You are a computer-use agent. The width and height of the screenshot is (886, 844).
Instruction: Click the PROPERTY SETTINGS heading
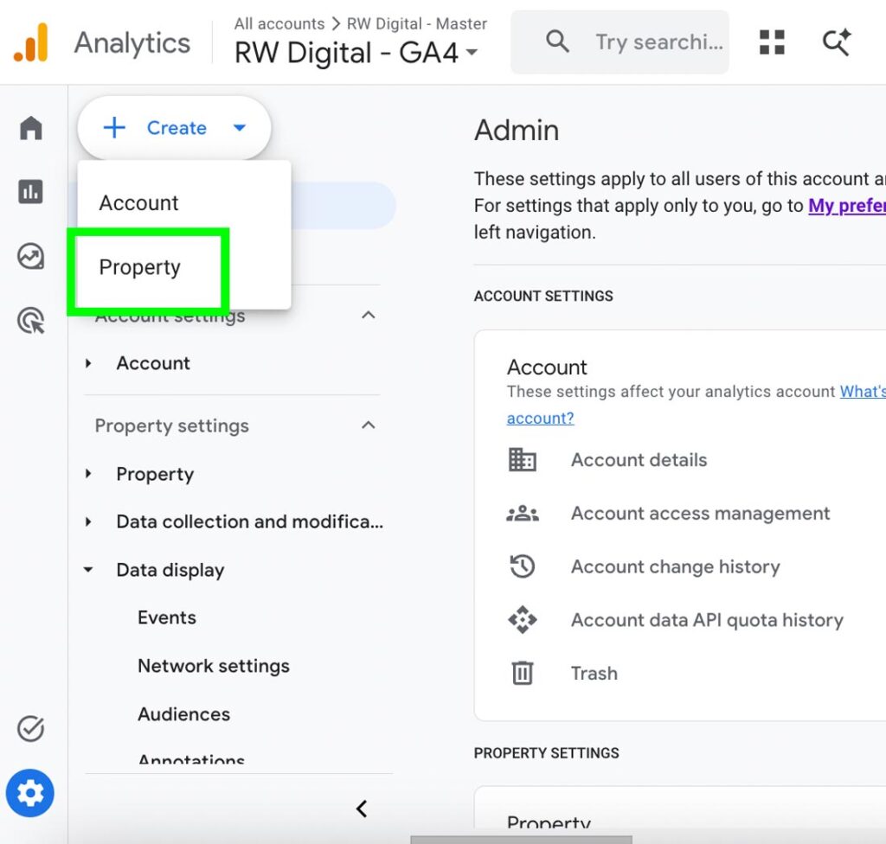pyautogui.click(x=547, y=753)
